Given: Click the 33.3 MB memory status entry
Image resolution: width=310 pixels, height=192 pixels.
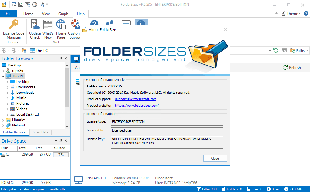Looking at the screenshot, I should point(293,189).
